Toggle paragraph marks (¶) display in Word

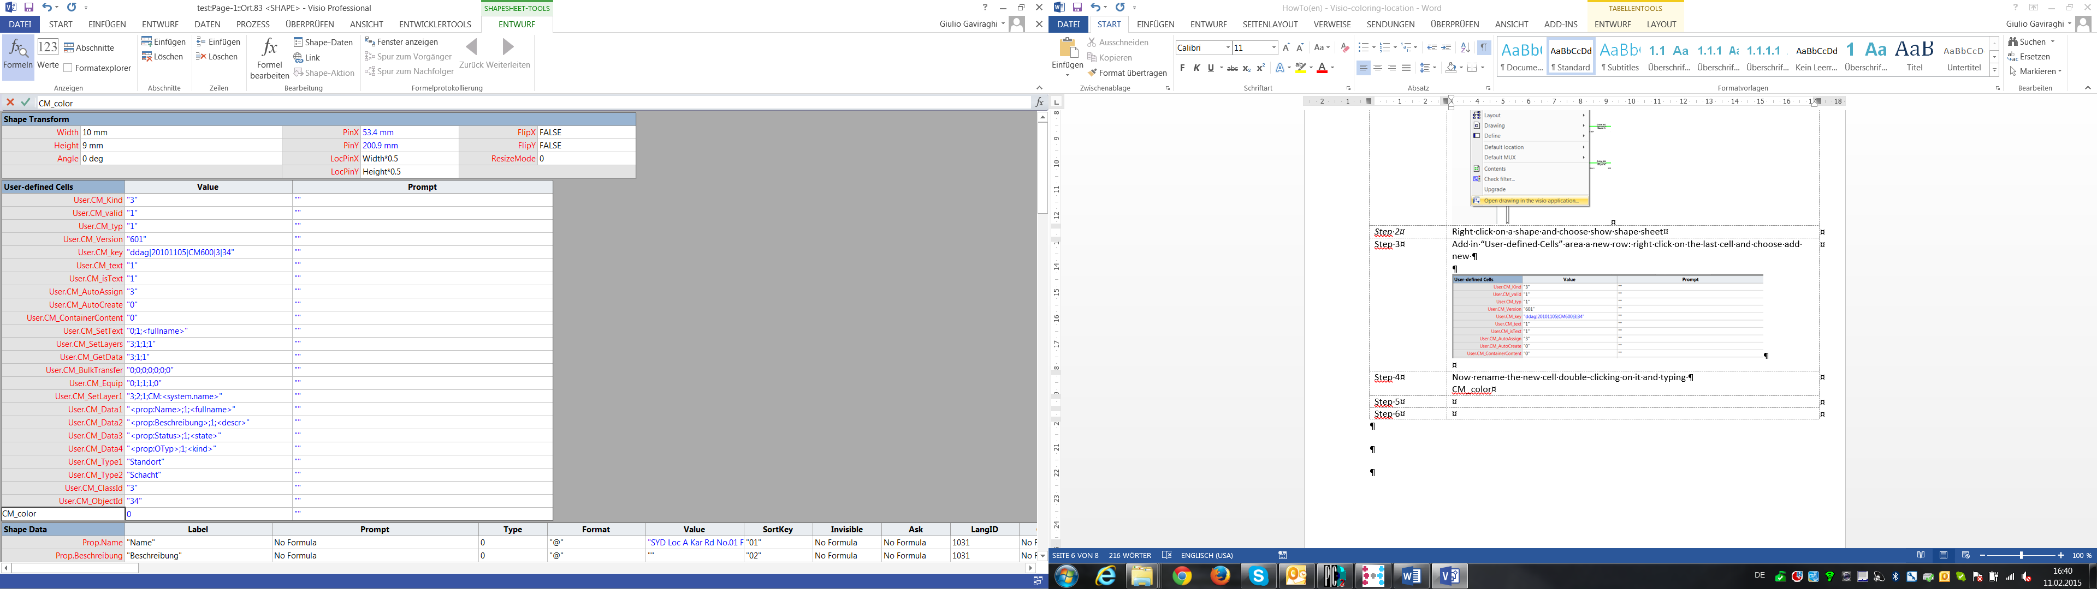(1484, 48)
